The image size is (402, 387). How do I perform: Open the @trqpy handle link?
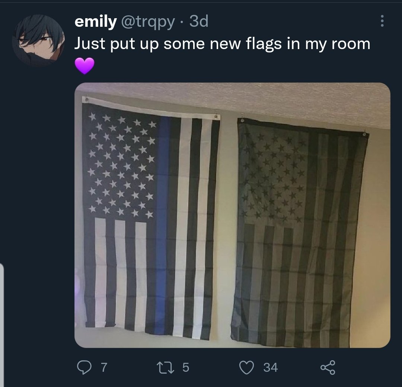148,23
